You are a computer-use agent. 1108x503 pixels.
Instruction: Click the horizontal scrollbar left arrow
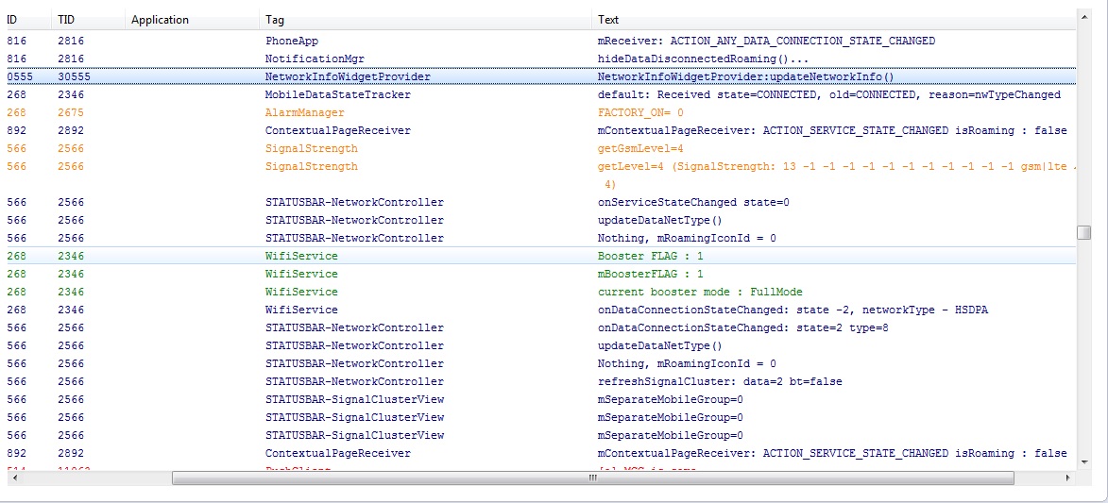click(x=14, y=478)
